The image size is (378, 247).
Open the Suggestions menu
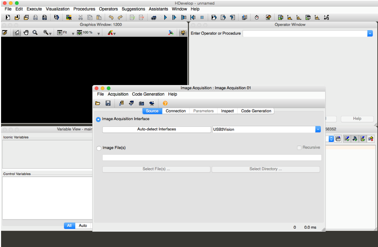(x=133, y=9)
